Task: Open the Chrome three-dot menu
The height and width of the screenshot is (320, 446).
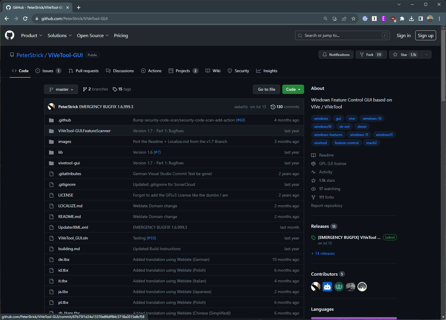Action: tap(440, 19)
